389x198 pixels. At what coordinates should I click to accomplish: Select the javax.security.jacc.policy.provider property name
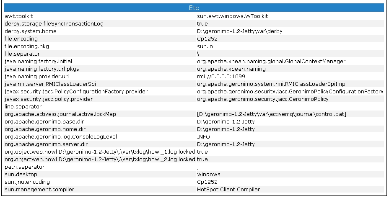click(49, 99)
